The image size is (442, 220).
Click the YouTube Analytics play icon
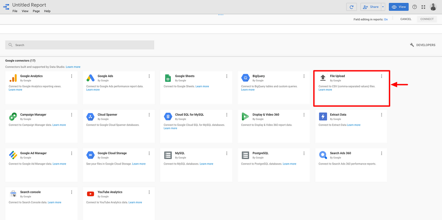[90, 194]
